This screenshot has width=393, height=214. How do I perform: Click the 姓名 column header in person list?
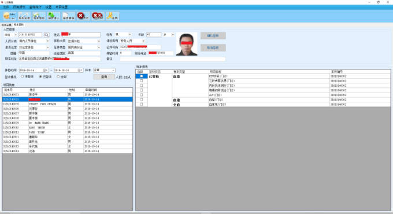(47, 90)
